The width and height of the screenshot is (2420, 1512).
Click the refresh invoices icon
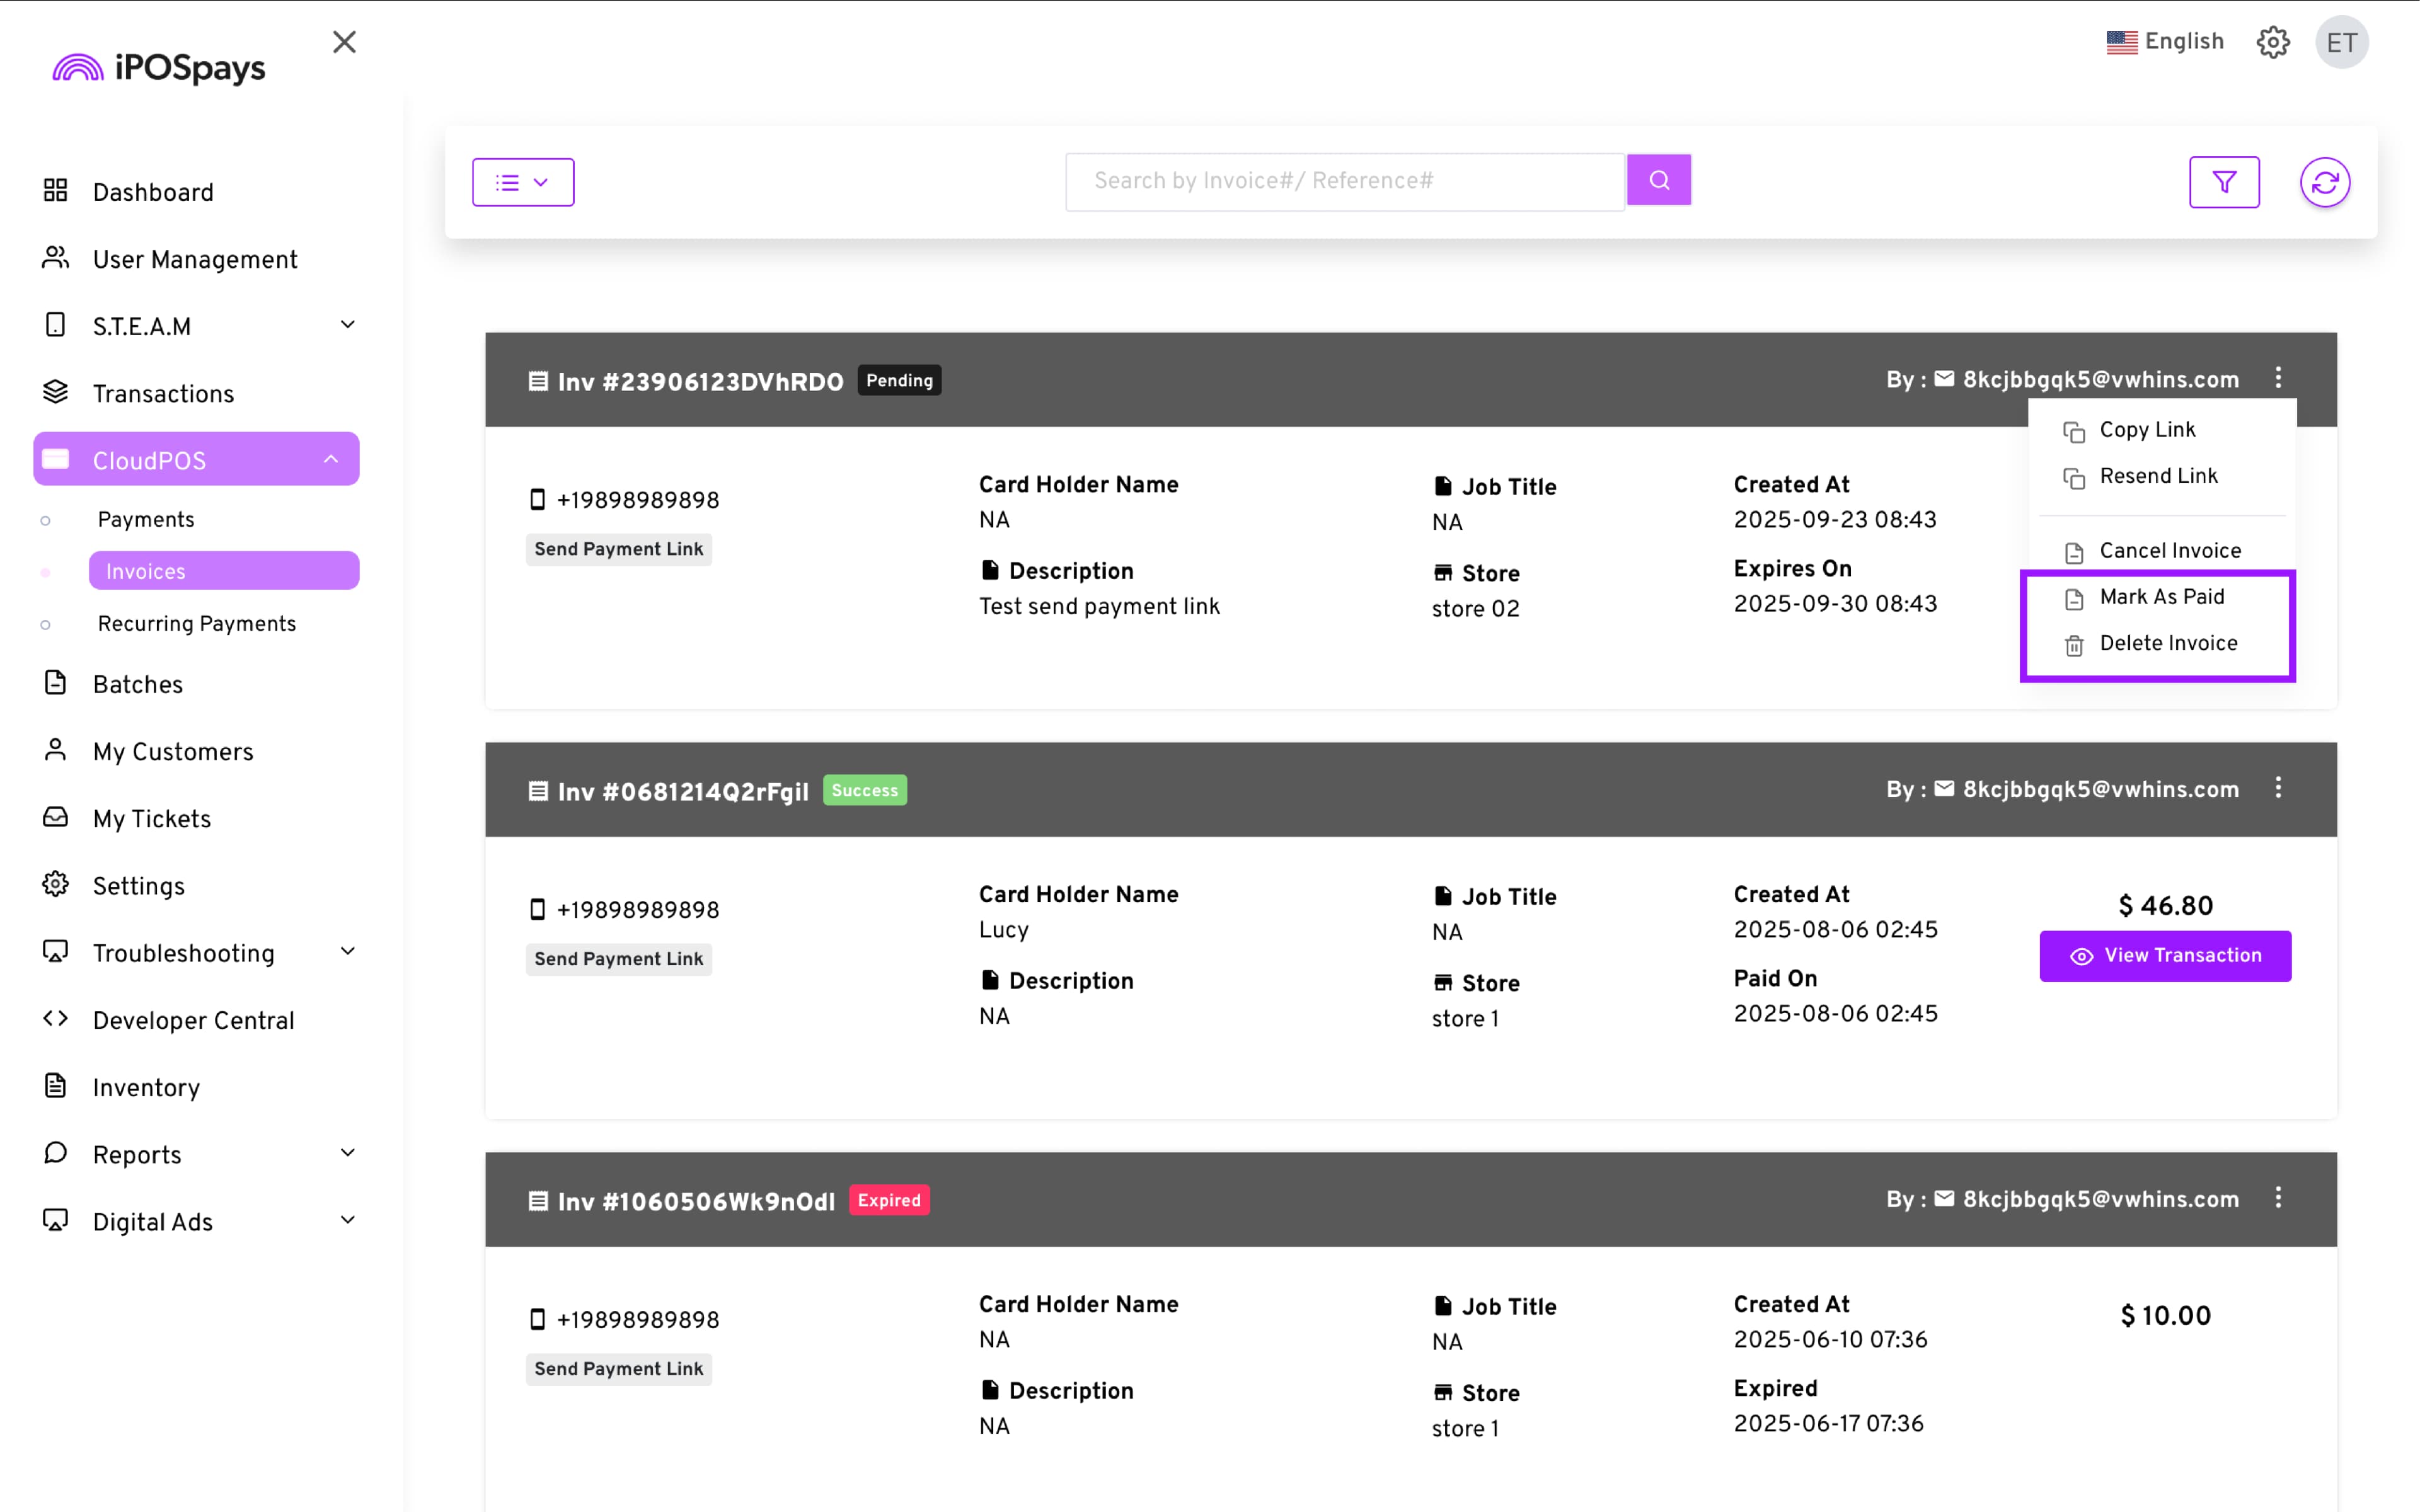tap(2325, 182)
